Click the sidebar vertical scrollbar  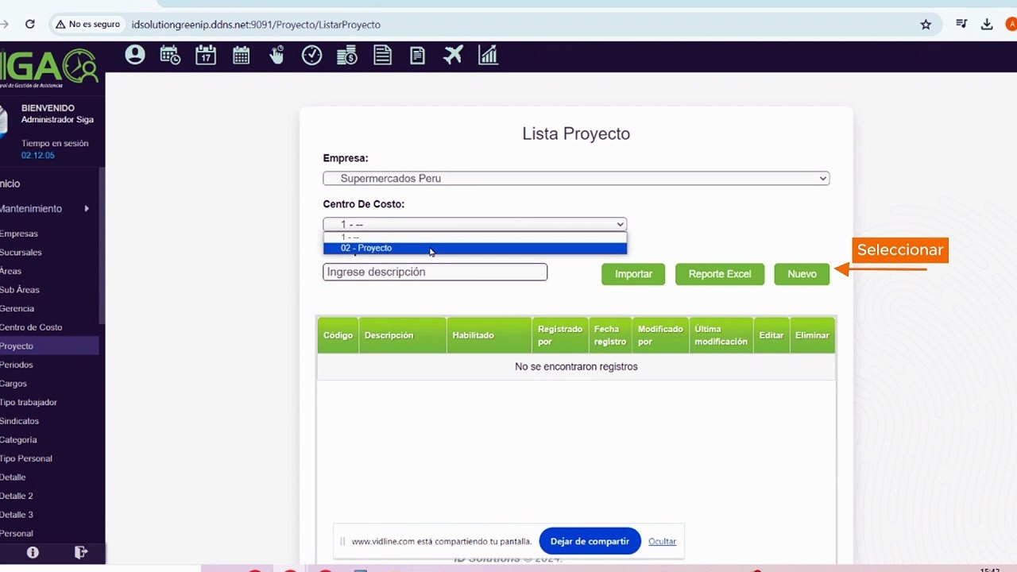pos(102,246)
